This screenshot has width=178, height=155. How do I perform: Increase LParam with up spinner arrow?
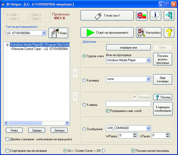click(x=168, y=134)
